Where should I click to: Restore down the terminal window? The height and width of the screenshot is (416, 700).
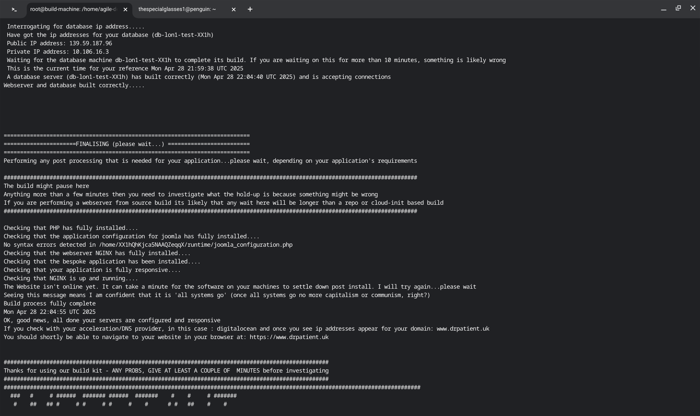click(678, 8)
